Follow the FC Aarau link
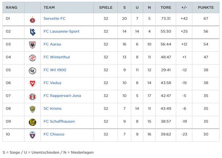The width and height of the screenshot is (222, 158). point(52,44)
